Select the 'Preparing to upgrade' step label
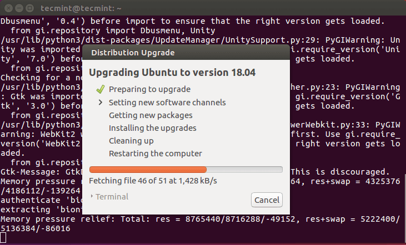The width and height of the screenshot is (406, 245). pos(149,89)
